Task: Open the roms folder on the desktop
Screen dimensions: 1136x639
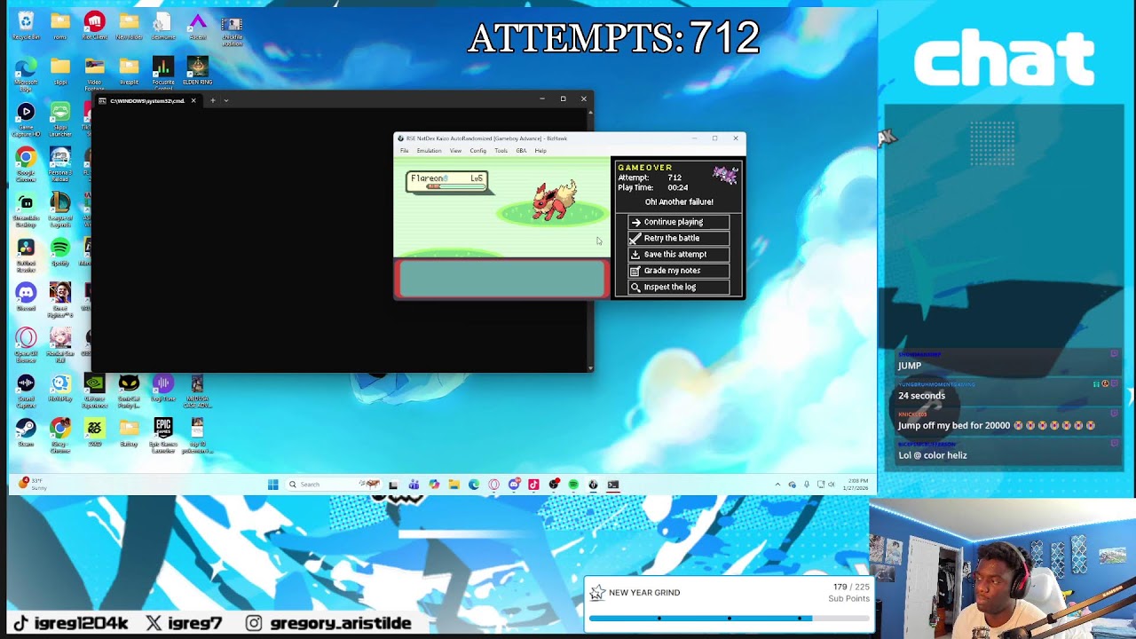Action: pos(60,26)
